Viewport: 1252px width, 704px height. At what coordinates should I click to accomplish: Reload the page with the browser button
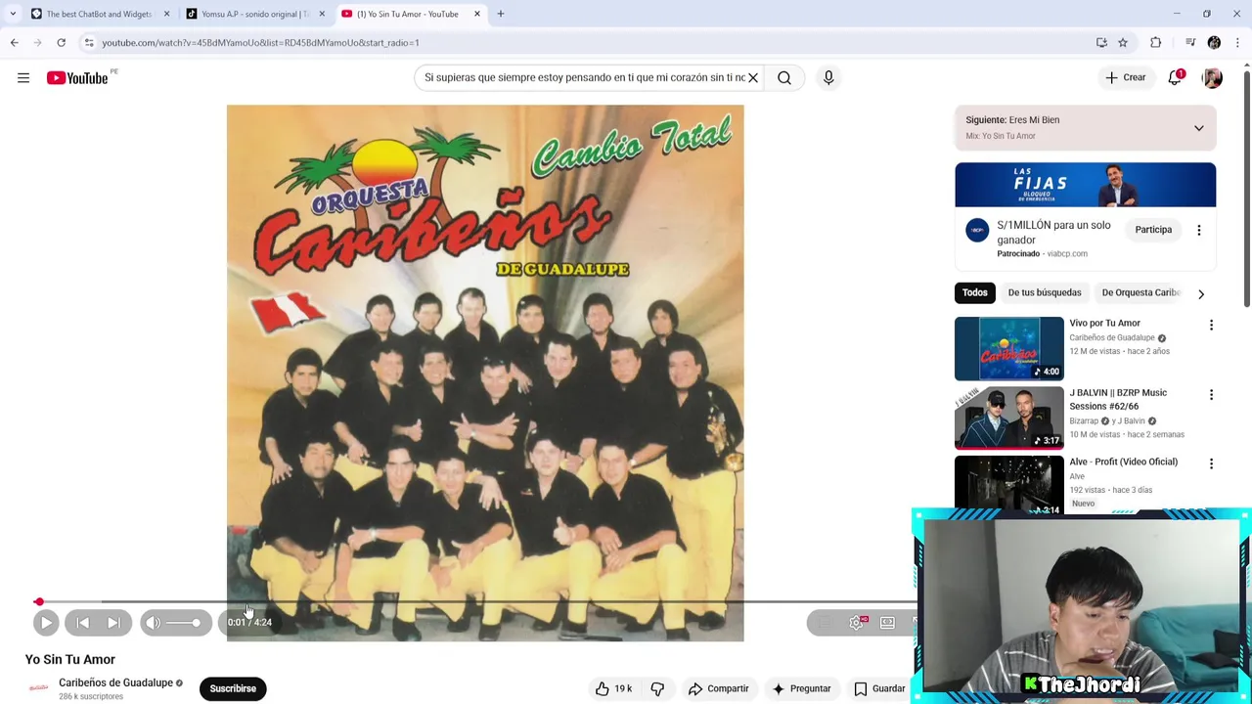tap(61, 43)
